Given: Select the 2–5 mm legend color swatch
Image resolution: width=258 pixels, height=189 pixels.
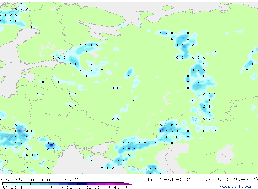Looking at the screenshot, I should click(x=35, y=184).
